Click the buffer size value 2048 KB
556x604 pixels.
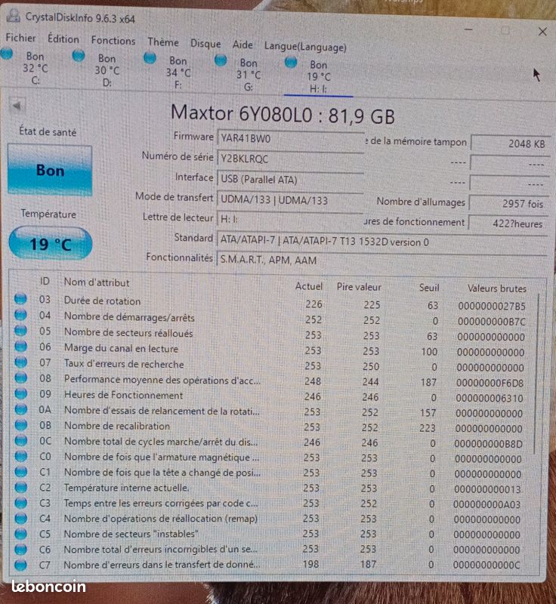coord(510,143)
